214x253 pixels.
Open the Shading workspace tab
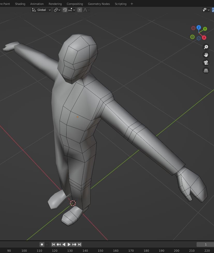coord(20,4)
